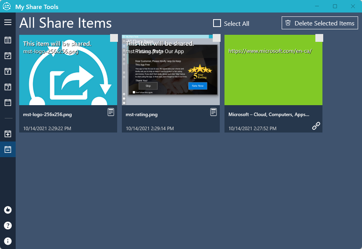The width and height of the screenshot is (362, 249).
Task: Click the My Share Tools app icon in the title bar
Action: click(7, 6)
